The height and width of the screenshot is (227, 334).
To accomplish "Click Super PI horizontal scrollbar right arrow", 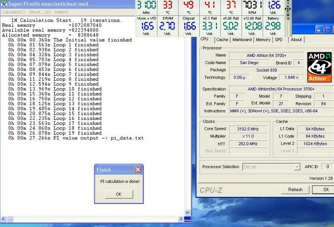I will click(181, 219).
